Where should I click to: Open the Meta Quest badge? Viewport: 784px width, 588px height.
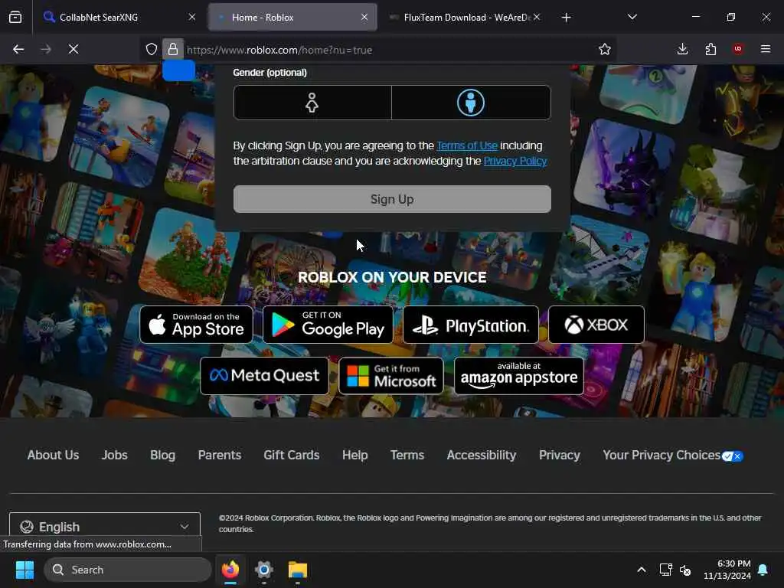click(264, 375)
